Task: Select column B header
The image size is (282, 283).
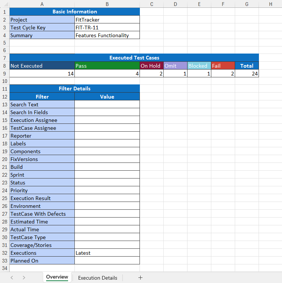Action: (x=107, y=4)
